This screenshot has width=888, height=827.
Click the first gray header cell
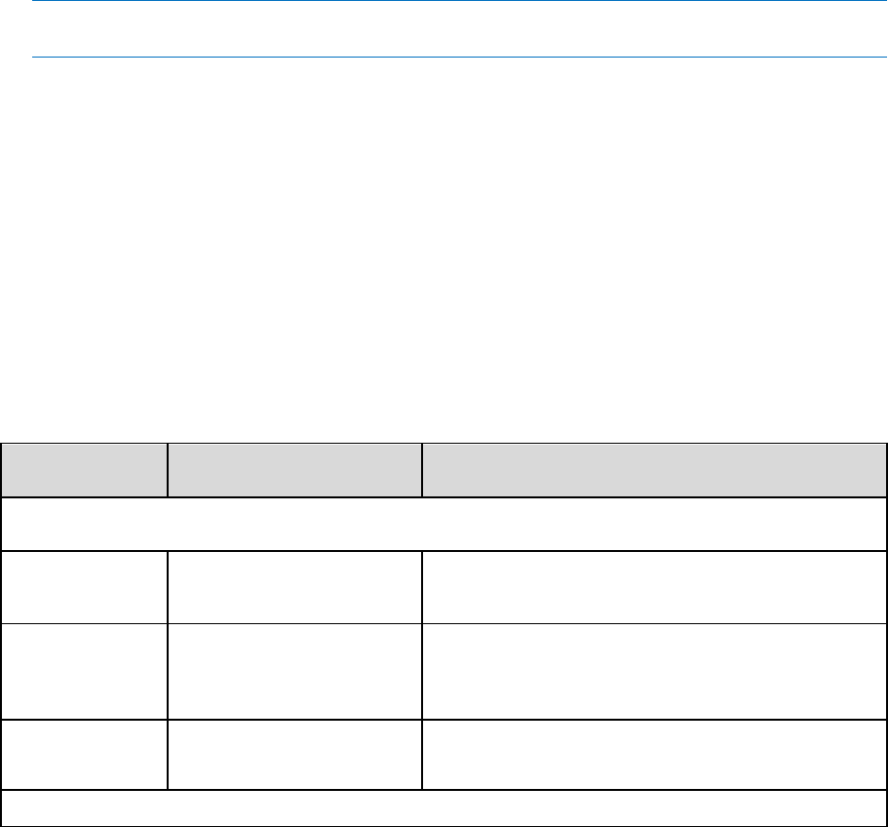(x=85, y=470)
